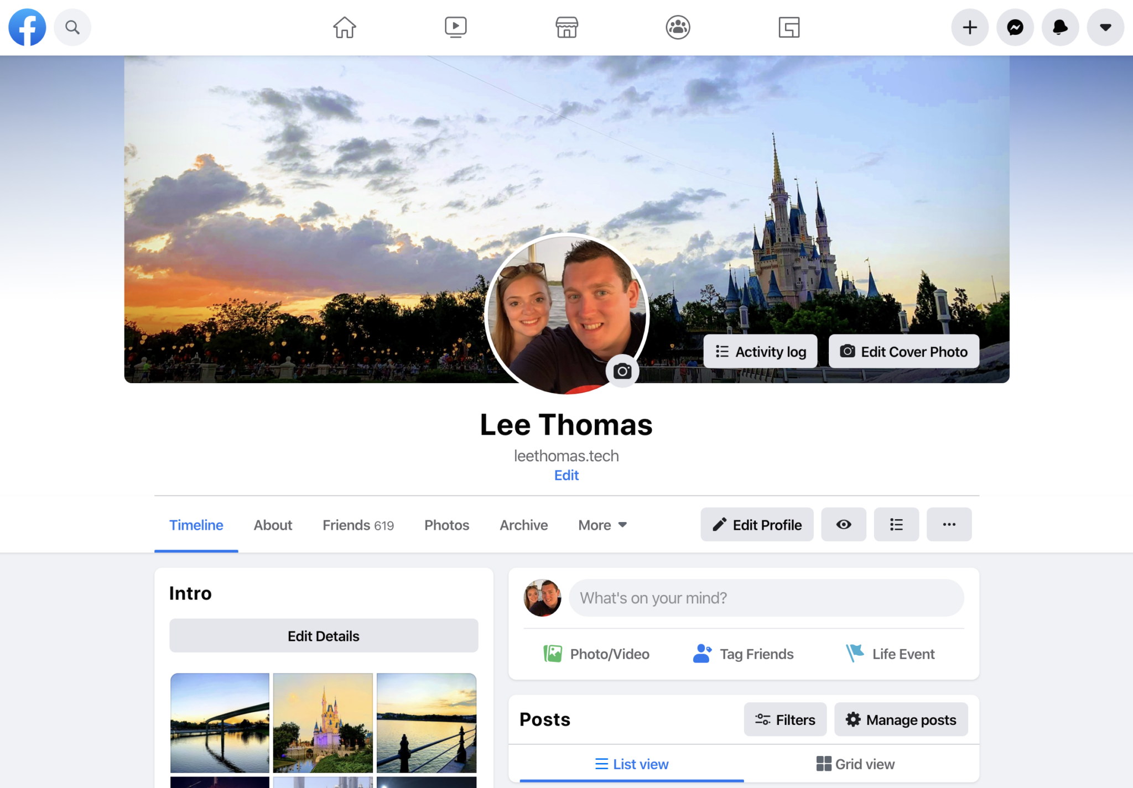Click inside the What's on your mind field
Screen dimensions: 1133x788
point(766,598)
